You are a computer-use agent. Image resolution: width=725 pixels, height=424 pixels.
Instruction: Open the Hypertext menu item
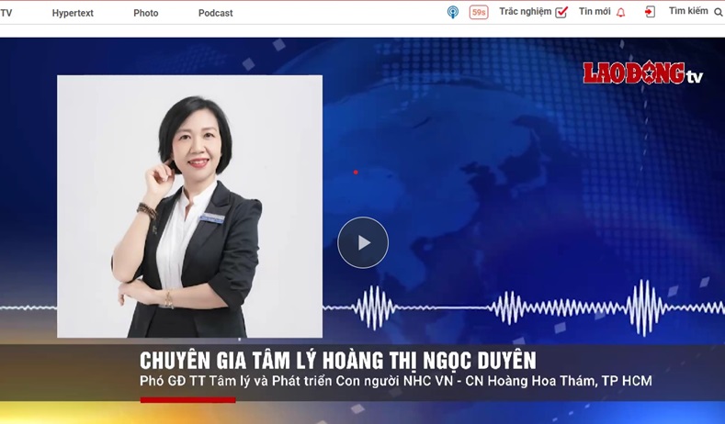[x=73, y=13]
